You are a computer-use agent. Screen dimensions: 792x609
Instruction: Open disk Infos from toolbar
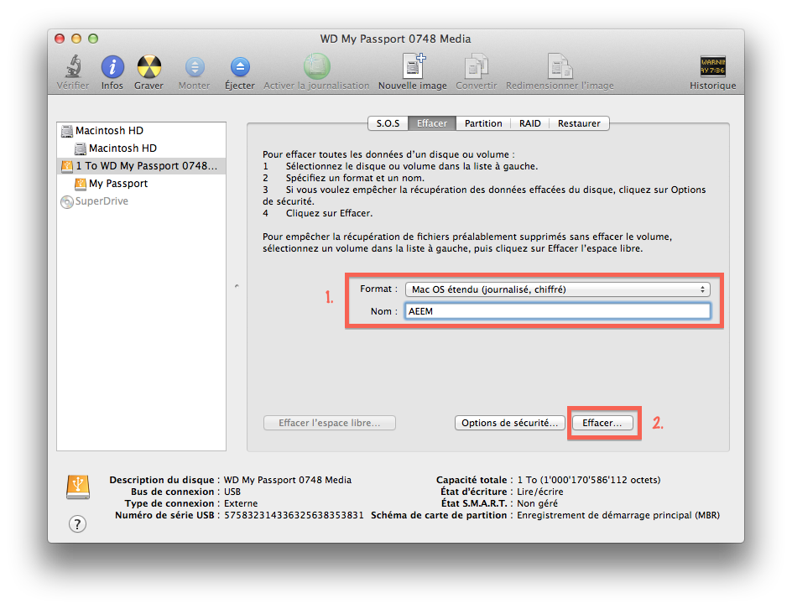point(112,68)
